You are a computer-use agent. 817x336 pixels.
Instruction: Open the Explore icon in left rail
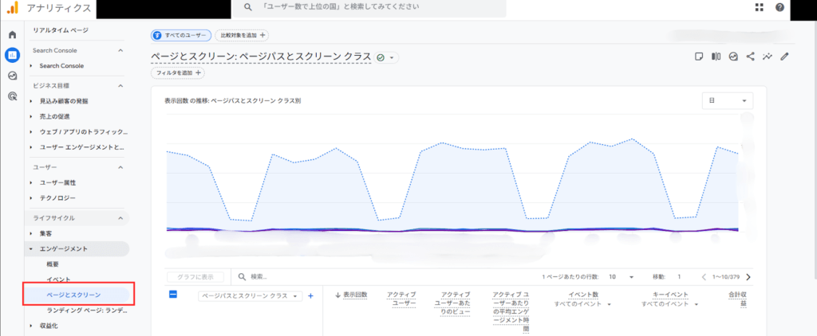[12, 76]
